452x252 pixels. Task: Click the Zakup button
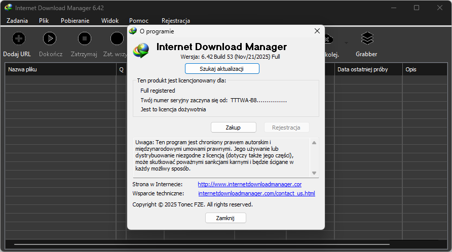point(233,128)
